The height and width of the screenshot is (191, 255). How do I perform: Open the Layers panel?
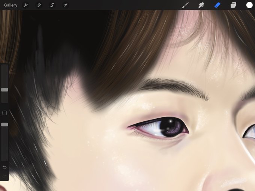pyautogui.click(x=233, y=5)
